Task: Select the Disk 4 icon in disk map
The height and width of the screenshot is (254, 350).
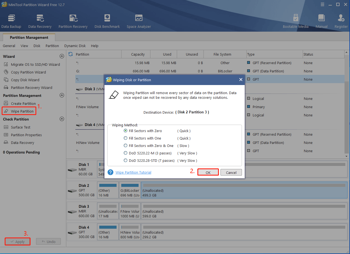Action: [x=72, y=232]
